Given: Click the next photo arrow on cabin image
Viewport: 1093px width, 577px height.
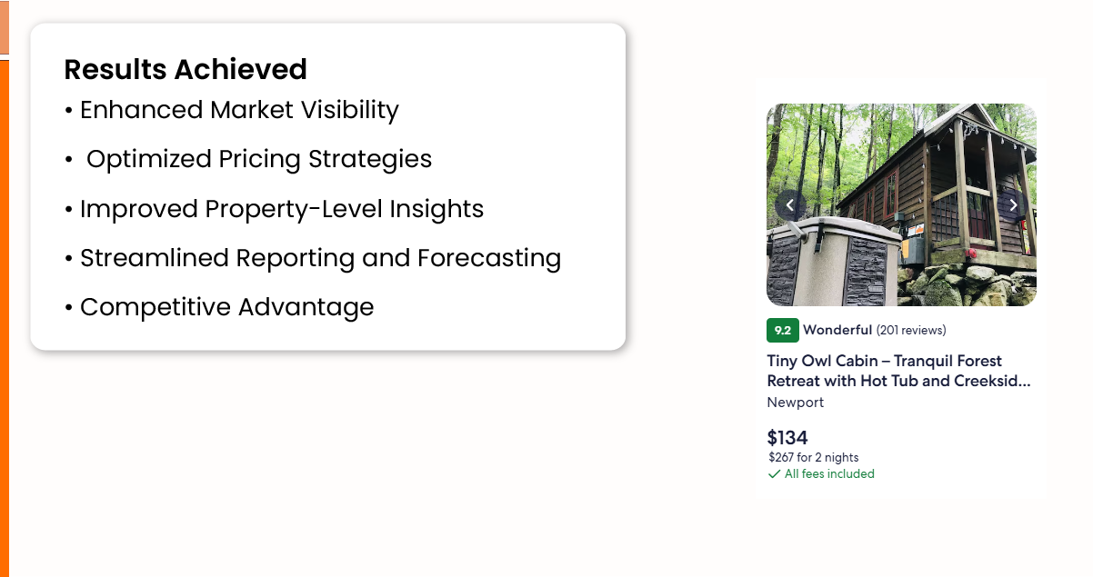Looking at the screenshot, I should (x=1013, y=205).
